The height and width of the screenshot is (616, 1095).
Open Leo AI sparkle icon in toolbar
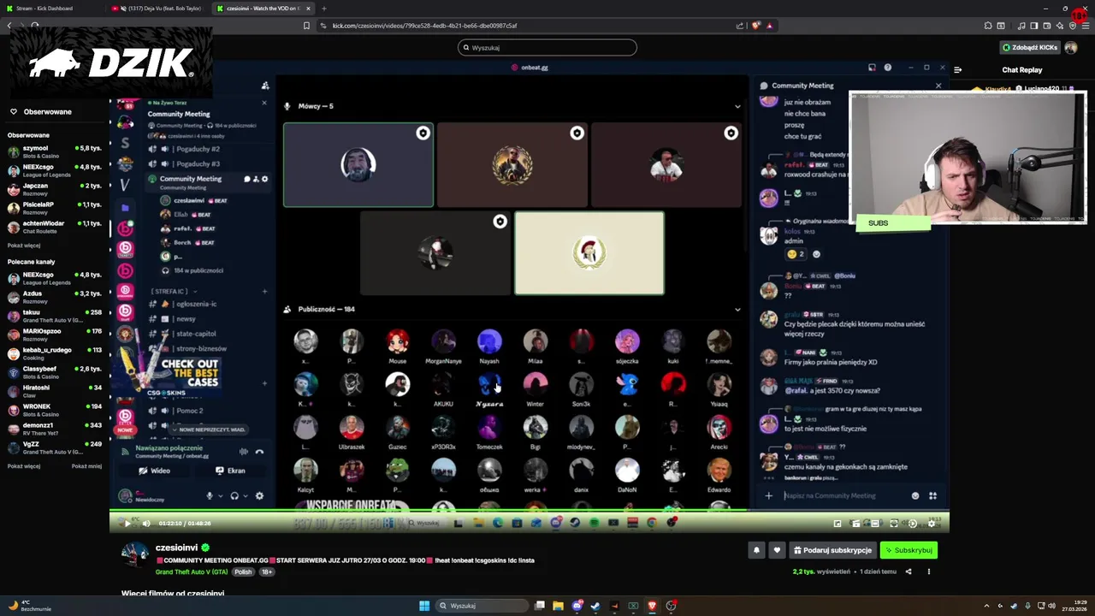[x=1060, y=26]
